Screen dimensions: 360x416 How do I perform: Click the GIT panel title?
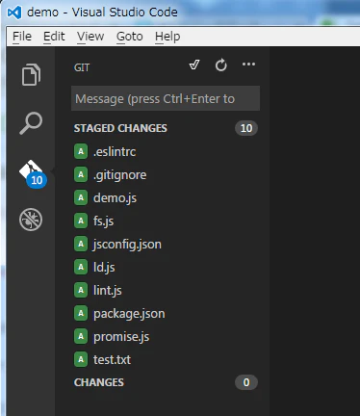(x=82, y=67)
